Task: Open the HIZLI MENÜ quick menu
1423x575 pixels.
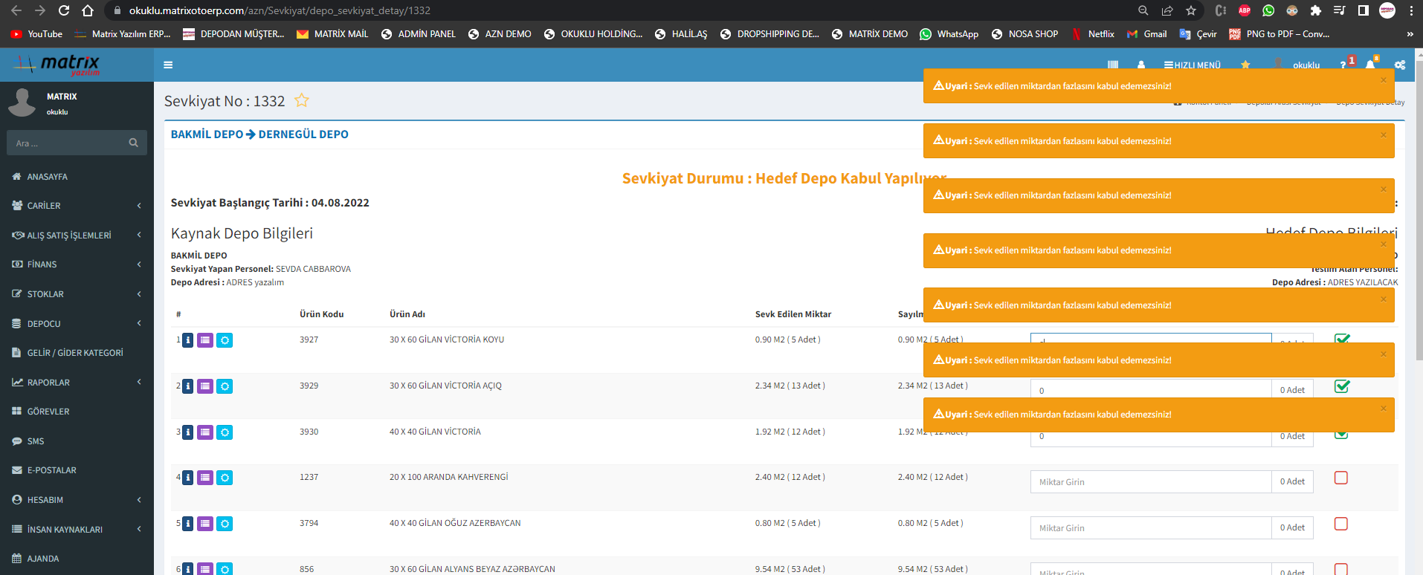Action: 1193,65
